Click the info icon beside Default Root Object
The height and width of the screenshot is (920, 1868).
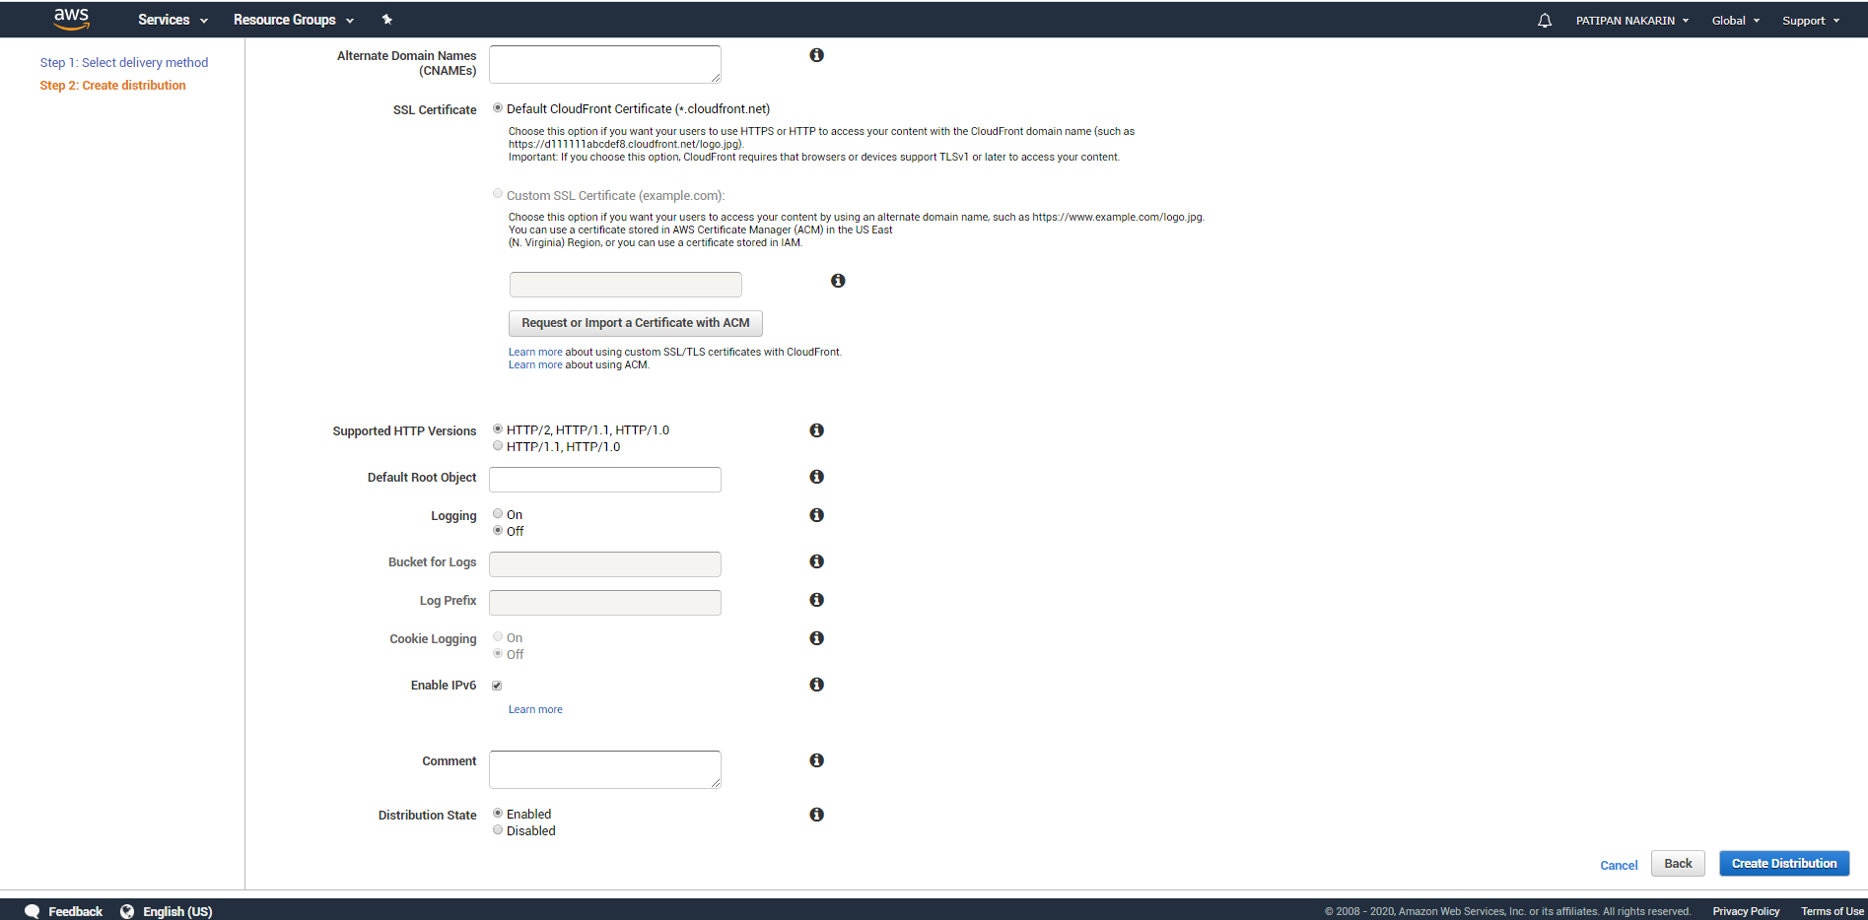[816, 477]
